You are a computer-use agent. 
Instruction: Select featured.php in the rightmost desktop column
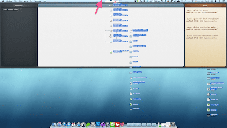[213, 105]
